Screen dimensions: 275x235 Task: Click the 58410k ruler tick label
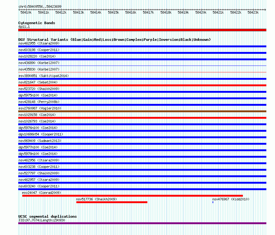pos(26,12)
